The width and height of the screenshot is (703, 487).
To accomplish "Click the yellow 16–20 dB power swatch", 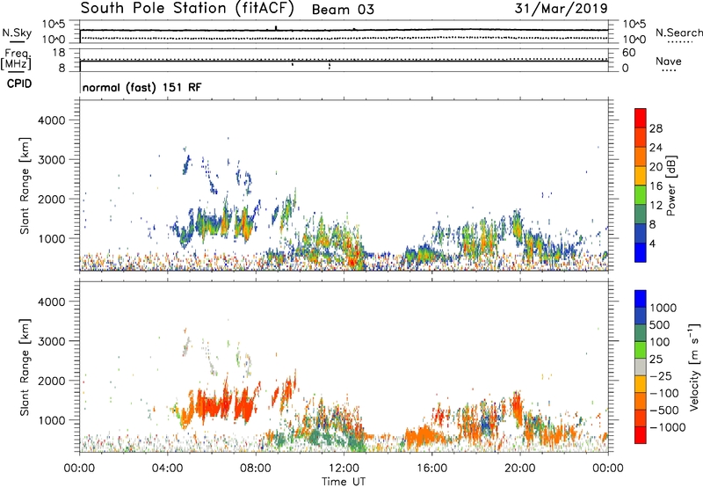I will (x=641, y=176).
